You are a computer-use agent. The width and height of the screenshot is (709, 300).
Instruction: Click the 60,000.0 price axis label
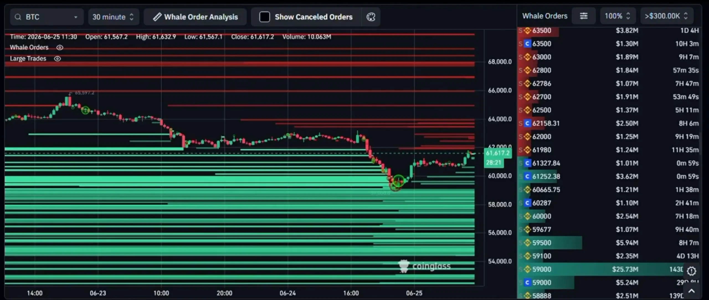coord(500,176)
